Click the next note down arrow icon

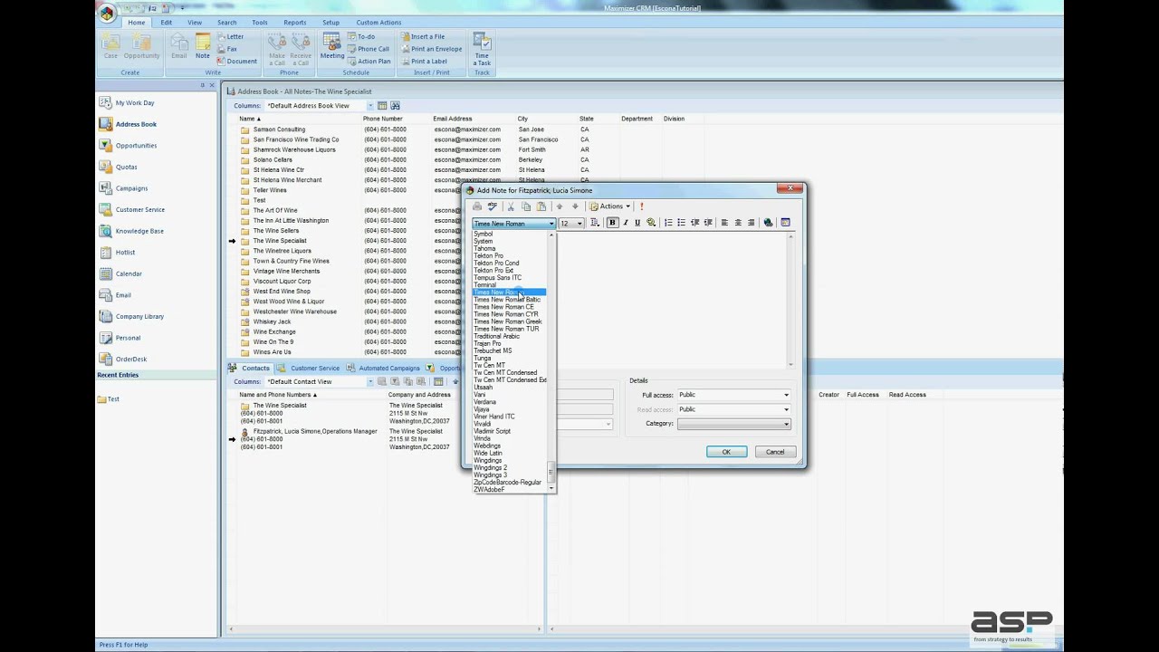coord(575,206)
